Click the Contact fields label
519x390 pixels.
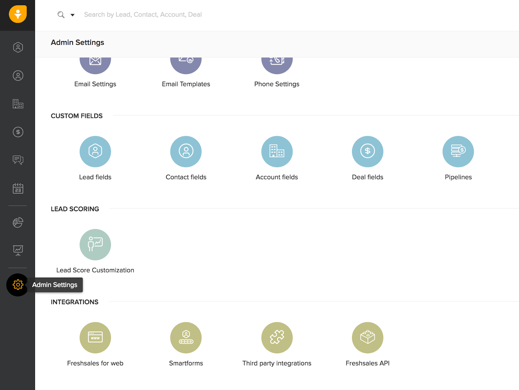(x=186, y=177)
